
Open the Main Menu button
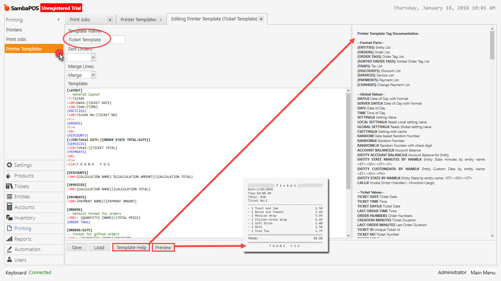(x=483, y=273)
